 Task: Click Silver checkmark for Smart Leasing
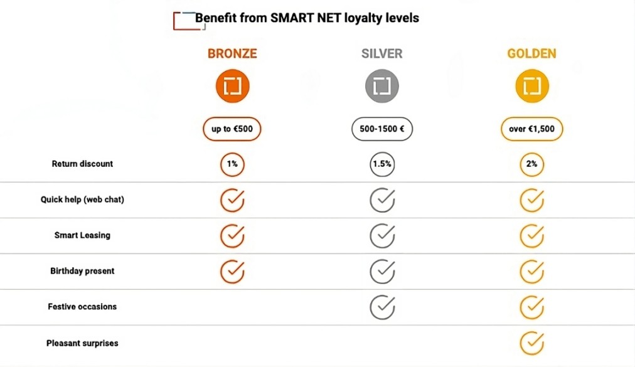tap(382, 236)
